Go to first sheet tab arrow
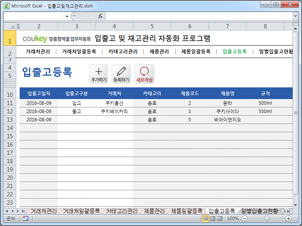302x226 pixels. [x=7, y=211]
